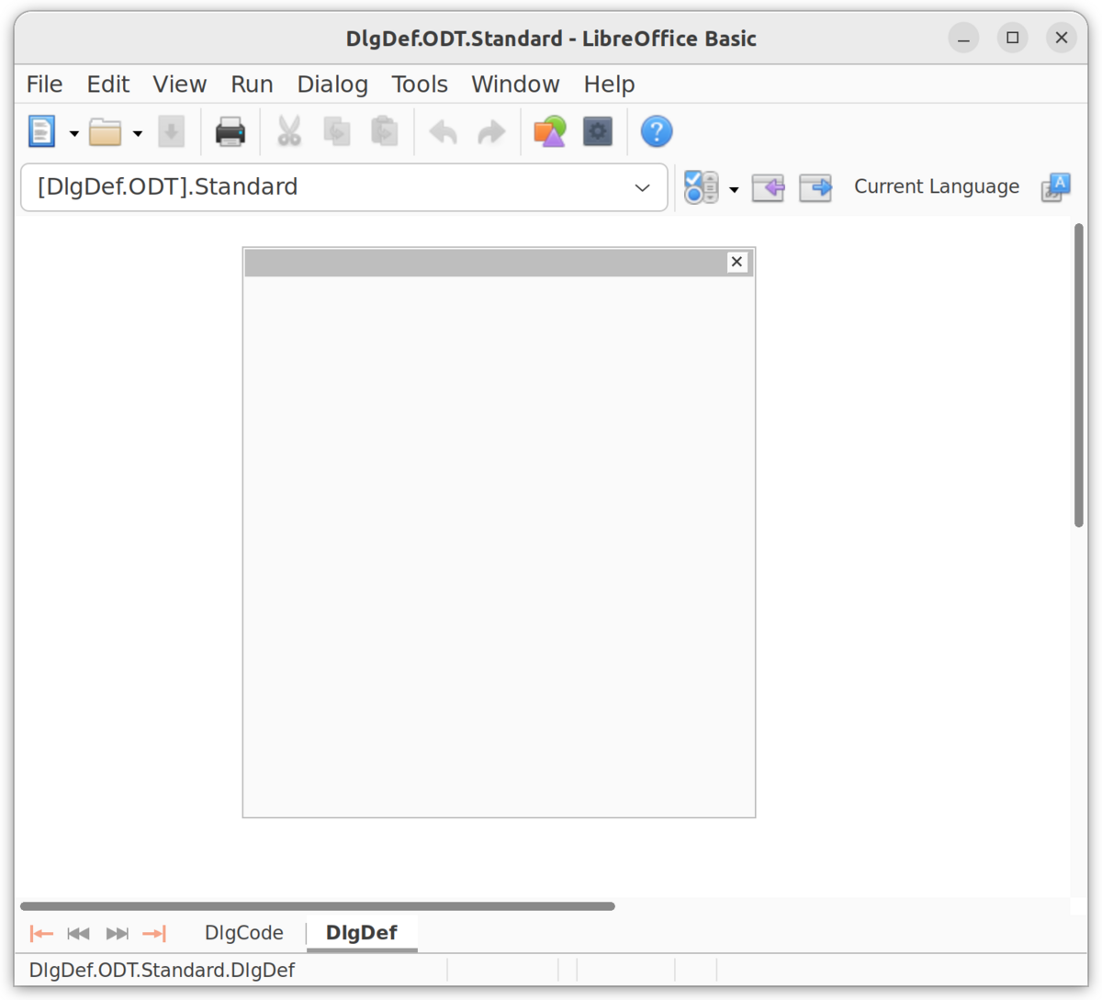Open the Insert Controls toolbox
Image resolution: width=1102 pixels, height=1000 pixels.
click(x=702, y=186)
